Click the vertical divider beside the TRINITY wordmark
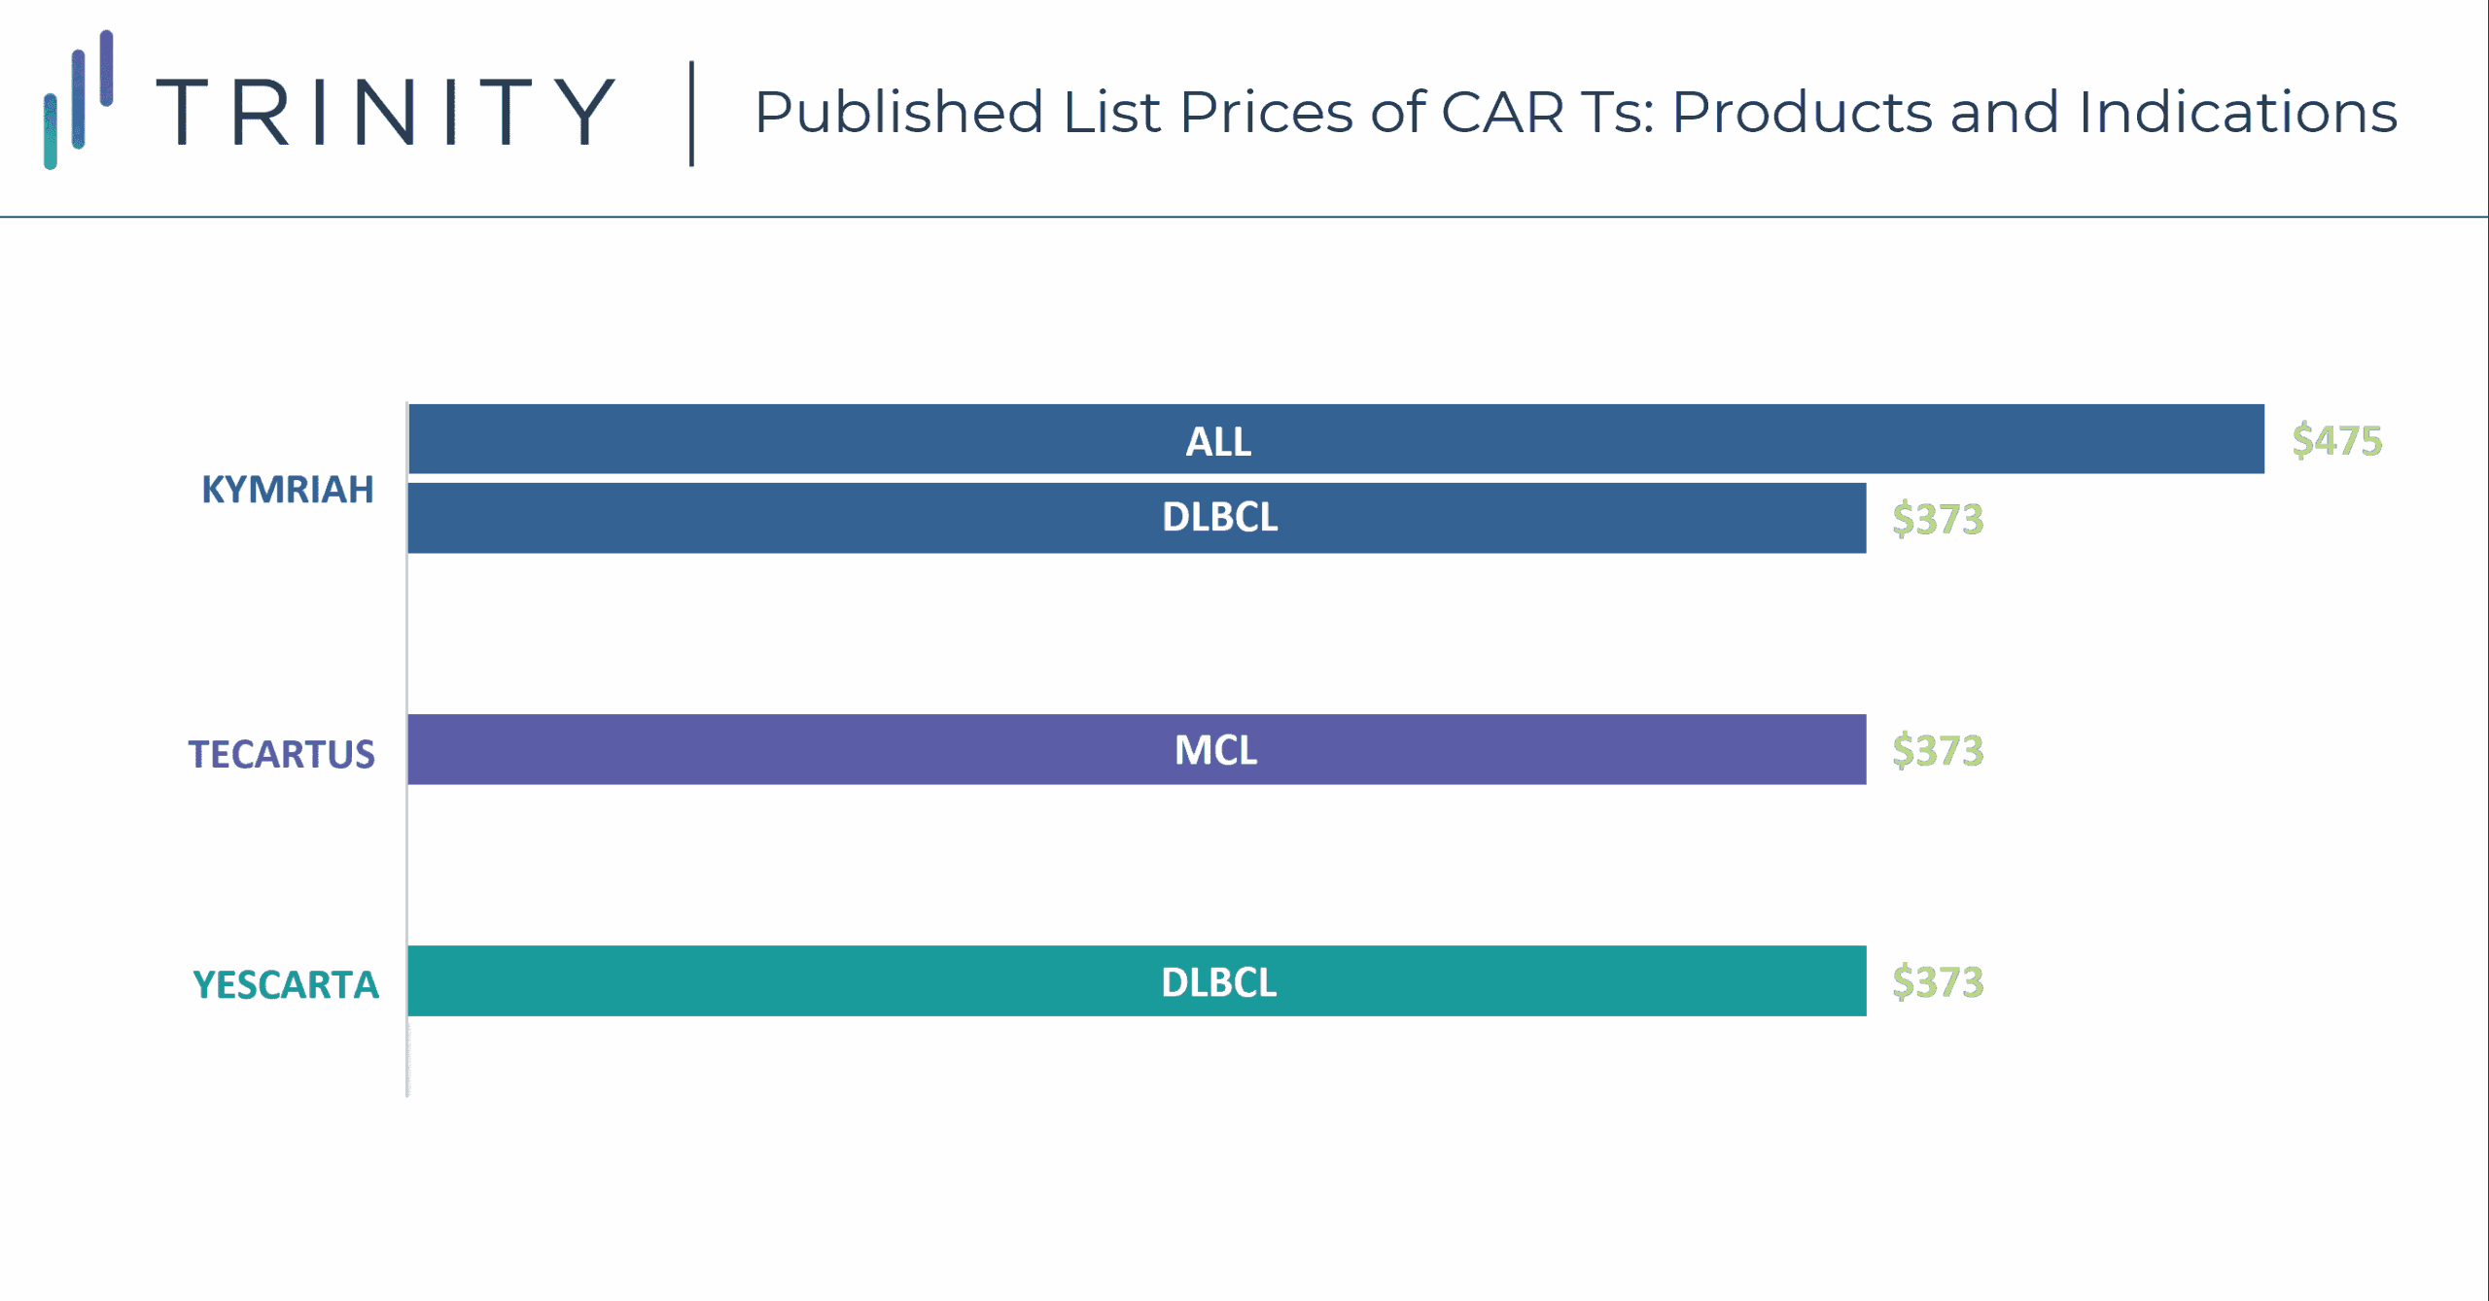 point(691,114)
